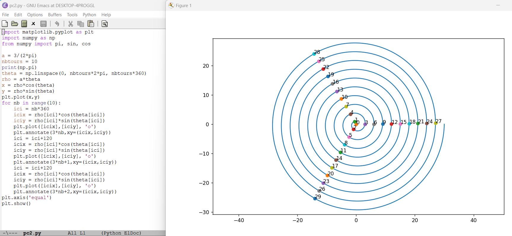The width and height of the screenshot is (512, 236).
Task: Click the New File toolbar icon
Action: click(5, 24)
